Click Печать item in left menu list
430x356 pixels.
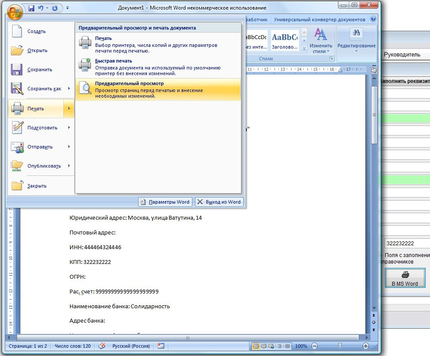(x=36, y=109)
